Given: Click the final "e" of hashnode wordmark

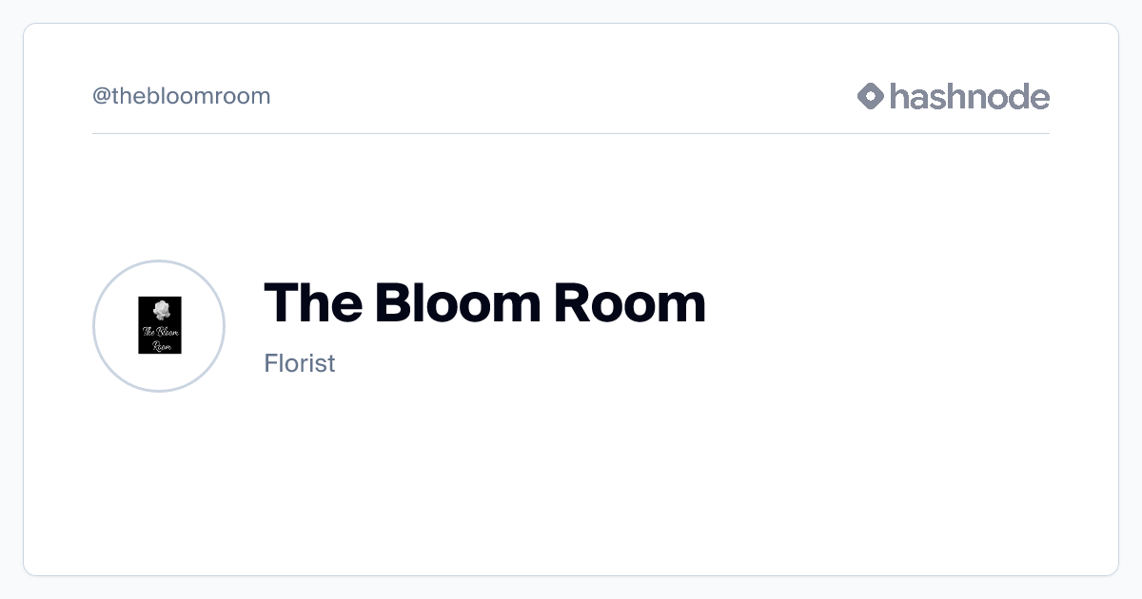Looking at the screenshot, I should 1039,97.
